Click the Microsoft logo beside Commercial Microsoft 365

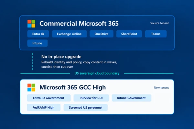point(31,24)
